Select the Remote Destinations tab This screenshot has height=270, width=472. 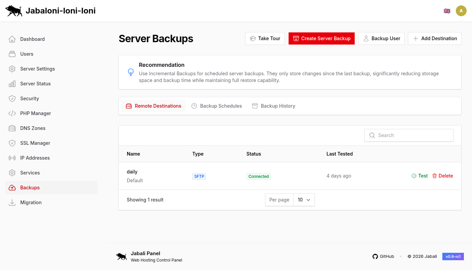pyautogui.click(x=153, y=106)
